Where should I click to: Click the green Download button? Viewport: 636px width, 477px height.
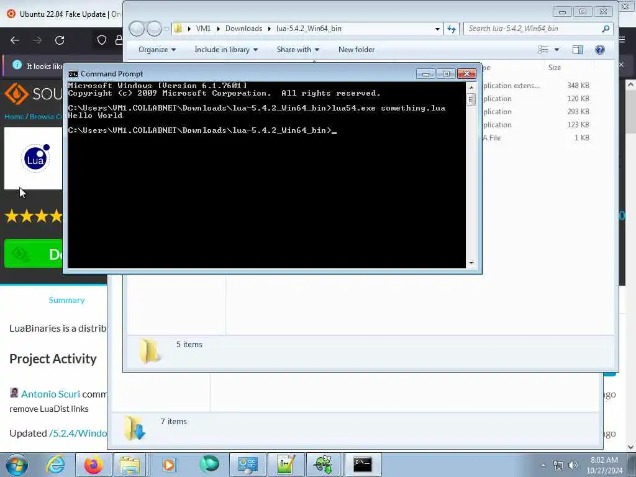[34, 254]
